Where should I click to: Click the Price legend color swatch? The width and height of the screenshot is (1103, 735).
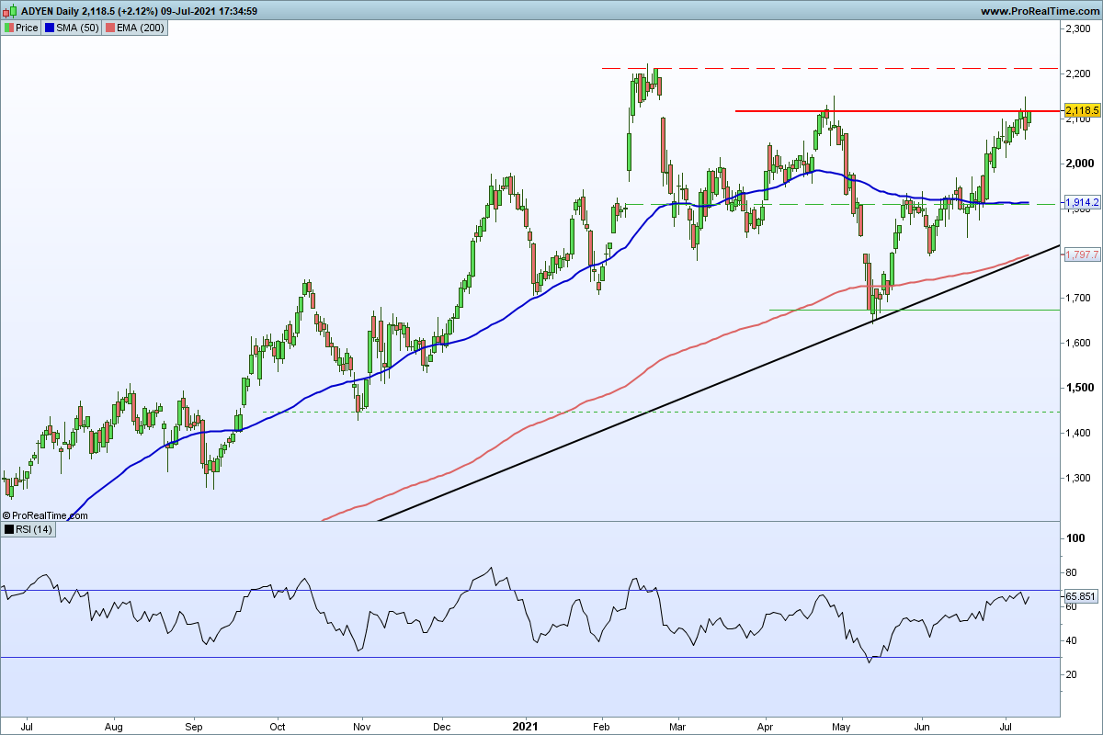point(9,28)
